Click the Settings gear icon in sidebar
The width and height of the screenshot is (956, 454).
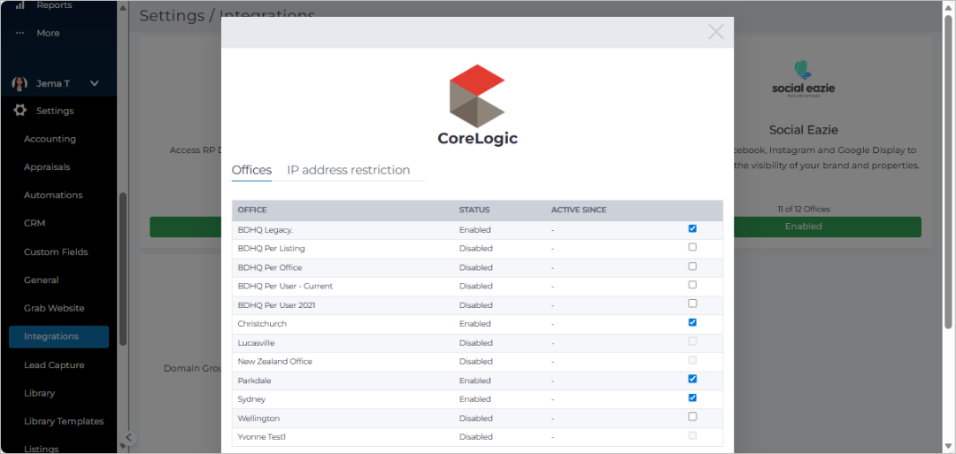(x=20, y=111)
